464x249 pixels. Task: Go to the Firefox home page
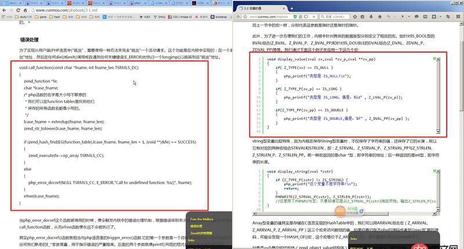click(380, 17)
